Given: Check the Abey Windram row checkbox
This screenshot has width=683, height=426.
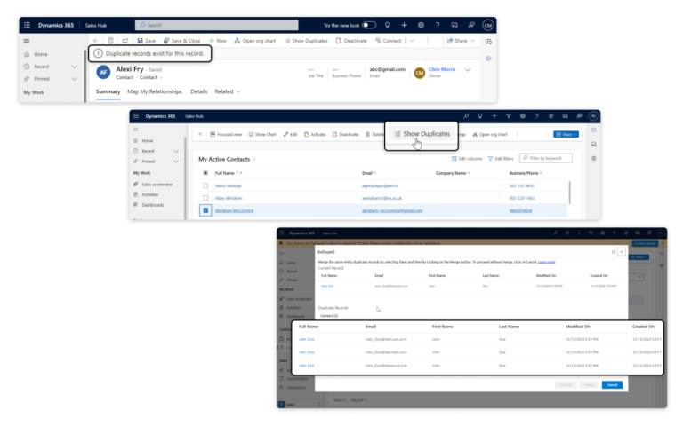Looking at the screenshot, I should (x=205, y=198).
